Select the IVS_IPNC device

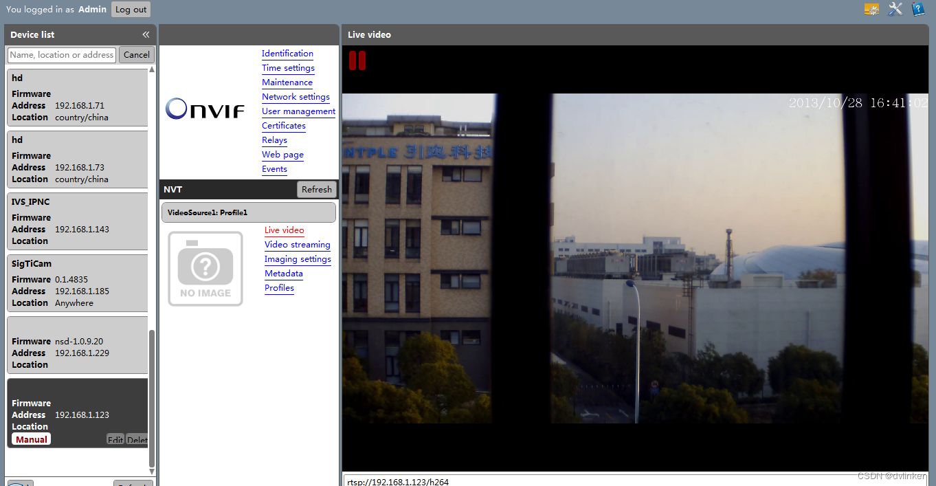point(78,221)
